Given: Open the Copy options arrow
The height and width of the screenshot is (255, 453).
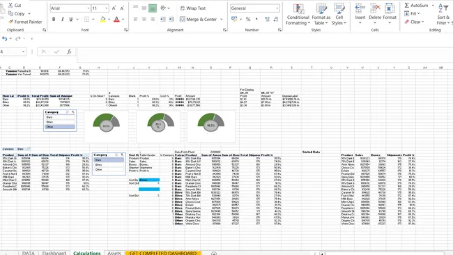Looking at the screenshot, I should coord(29,13).
